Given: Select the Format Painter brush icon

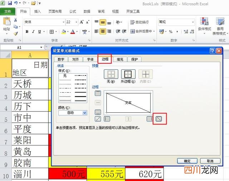Looking at the screenshot, I should pos(16,33).
